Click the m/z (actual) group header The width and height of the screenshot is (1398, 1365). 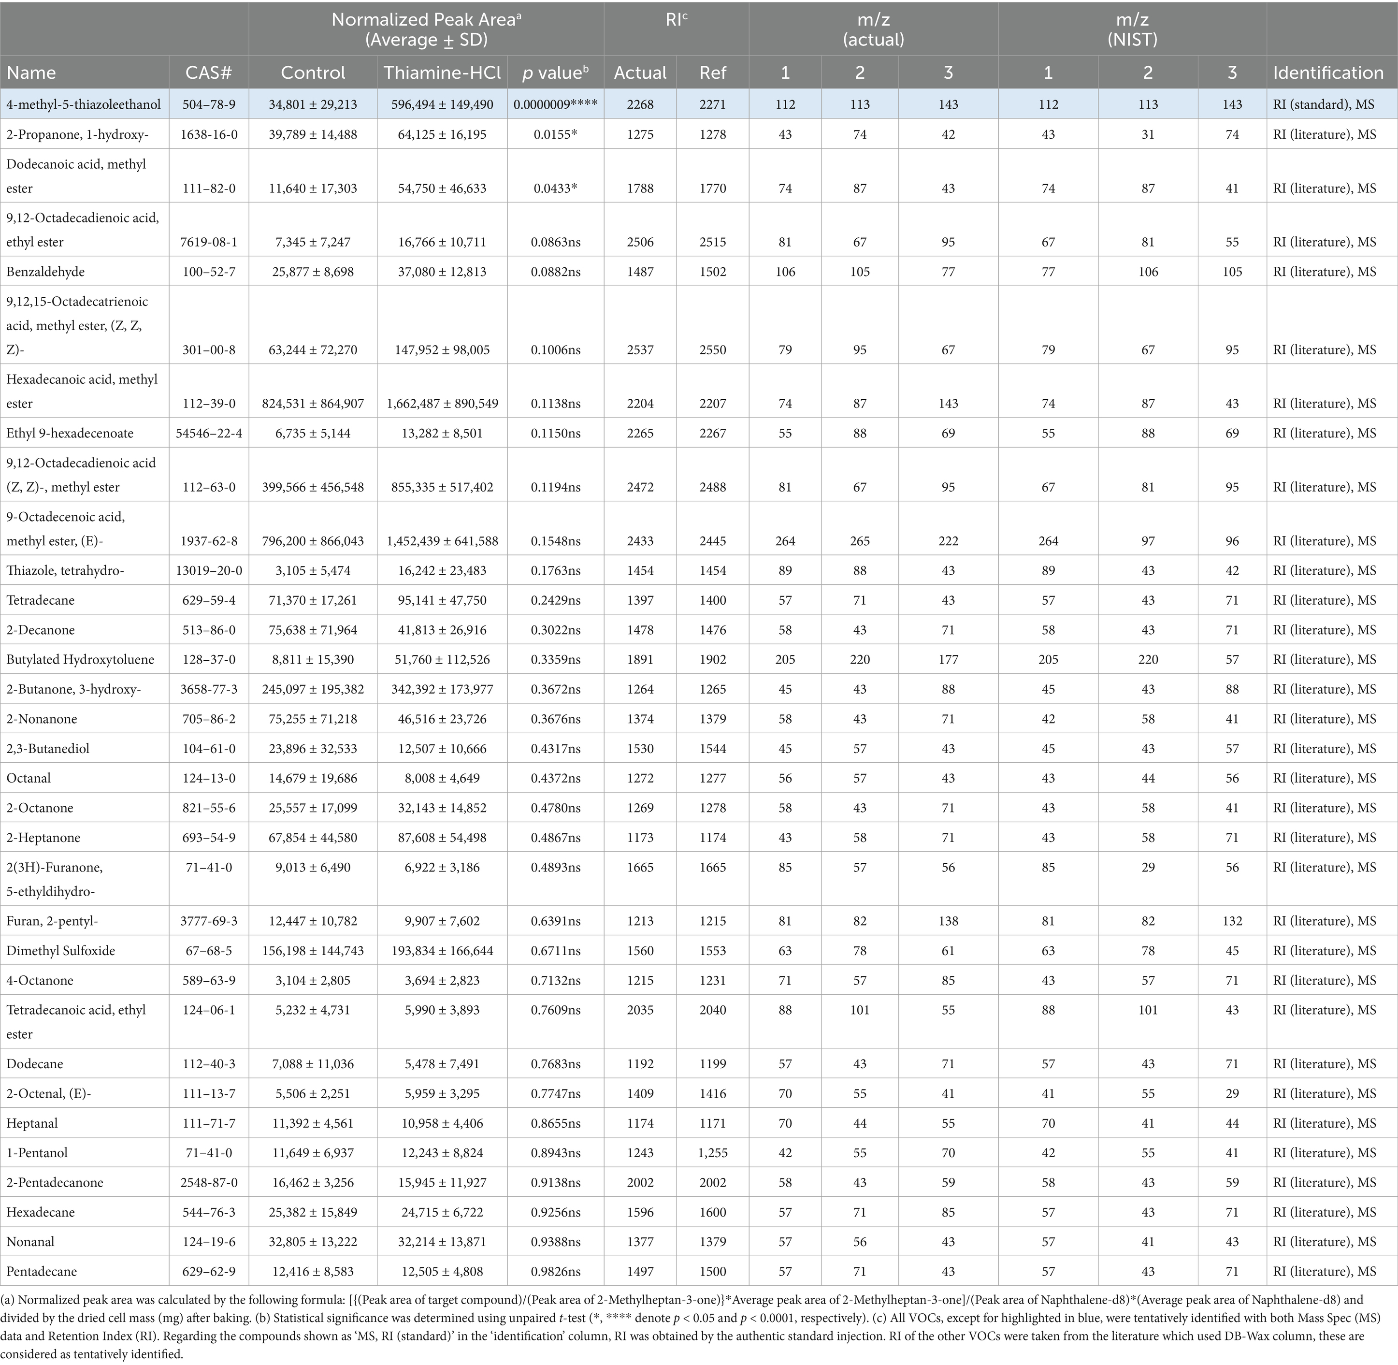(873, 29)
